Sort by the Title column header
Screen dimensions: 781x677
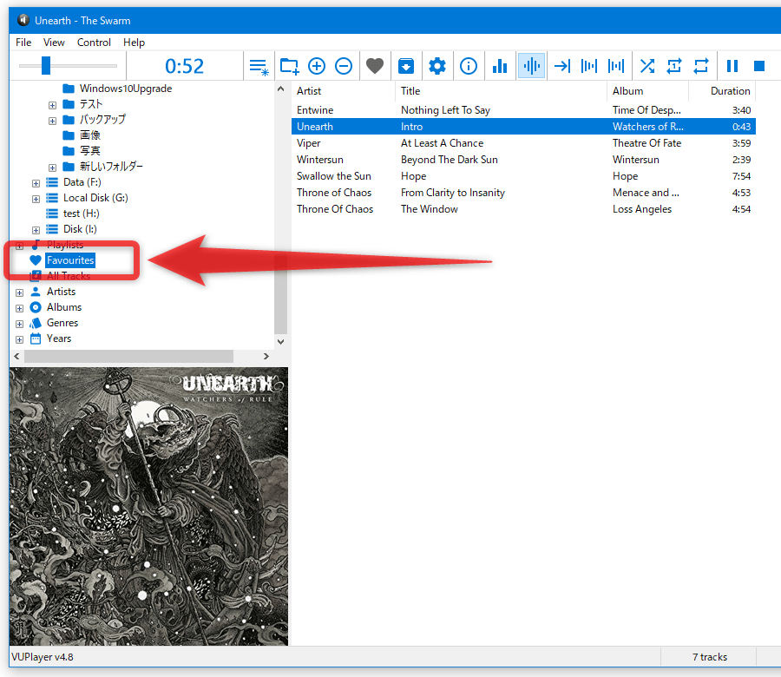click(x=501, y=91)
